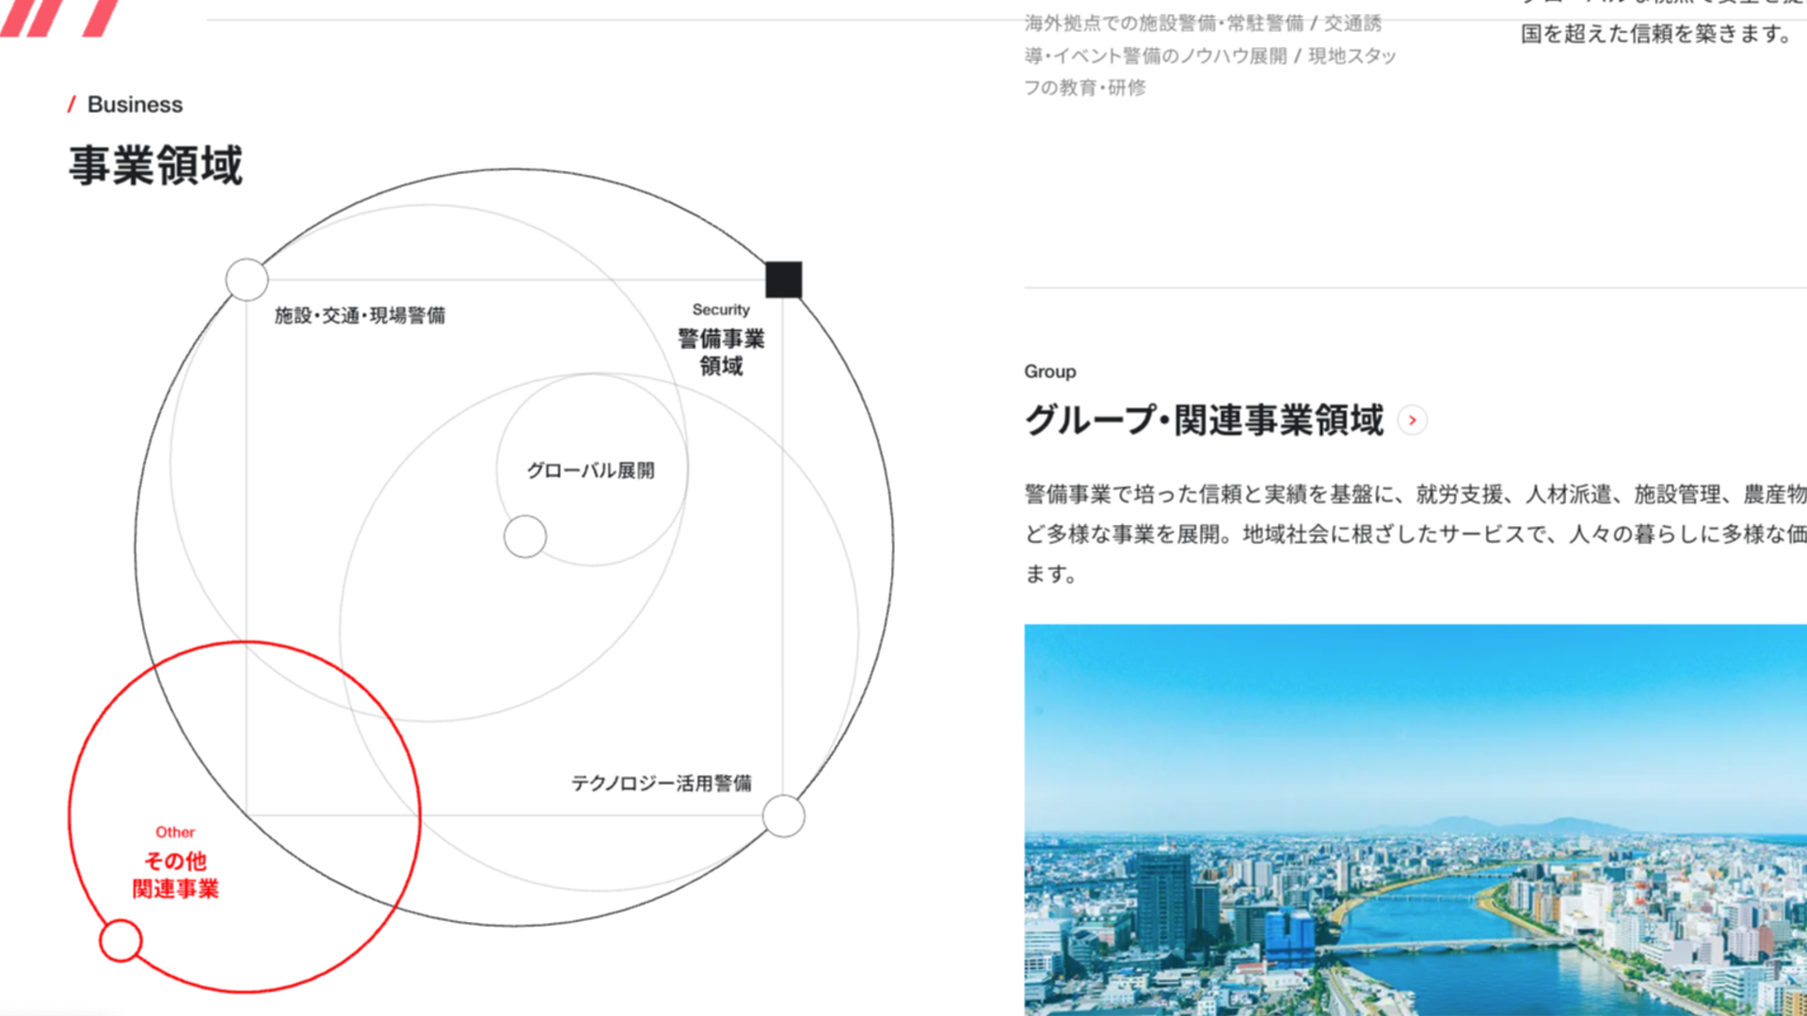Select the Business breadcrumb label
The height and width of the screenshot is (1016, 1807).
pyautogui.click(x=136, y=104)
